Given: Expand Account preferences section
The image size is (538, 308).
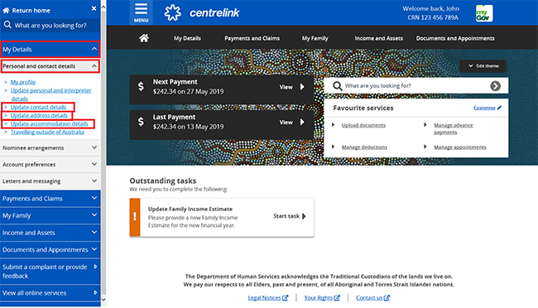Looking at the screenshot, I should pyautogui.click(x=50, y=164).
